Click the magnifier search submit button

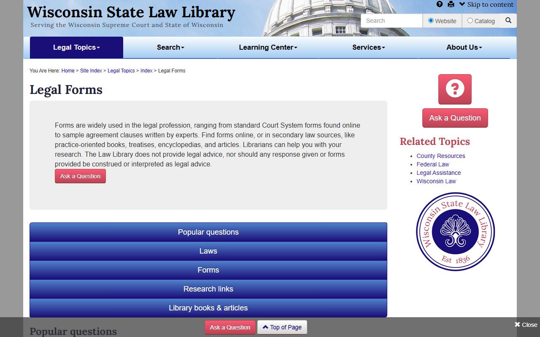coord(508,20)
